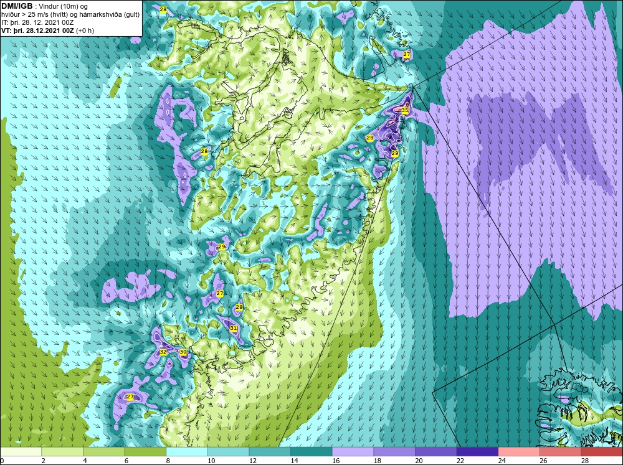Click the '(+0 h)' forecast offset text

pyautogui.click(x=85, y=30)
